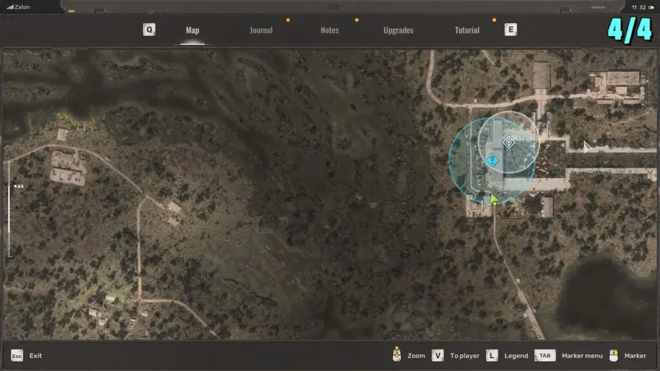Go to the Upgrades tab
Screen dimensions: 660x371
tap(398, 30)
